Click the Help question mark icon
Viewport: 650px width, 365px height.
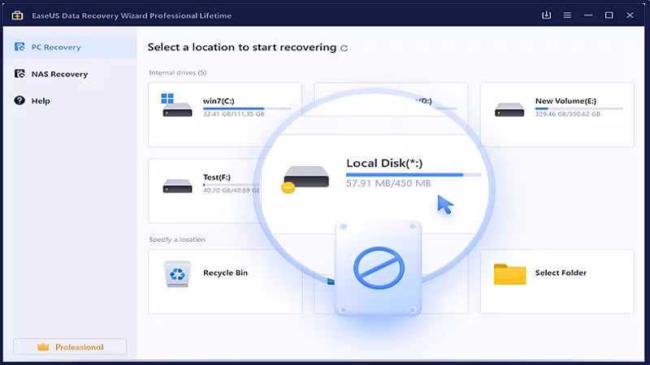(19, 101)
